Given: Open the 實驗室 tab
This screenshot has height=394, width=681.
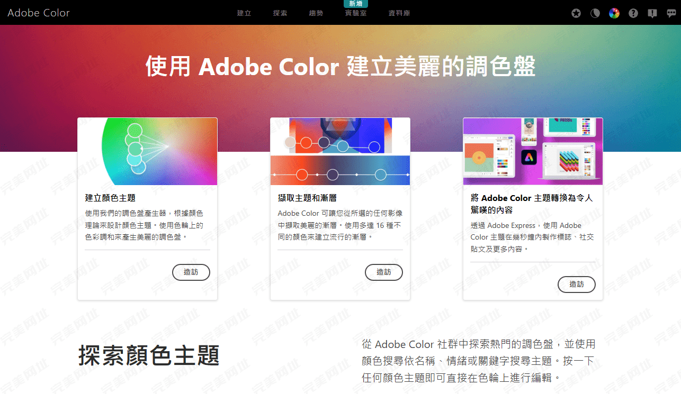Looking at the screenshot, I should (356, 13).
